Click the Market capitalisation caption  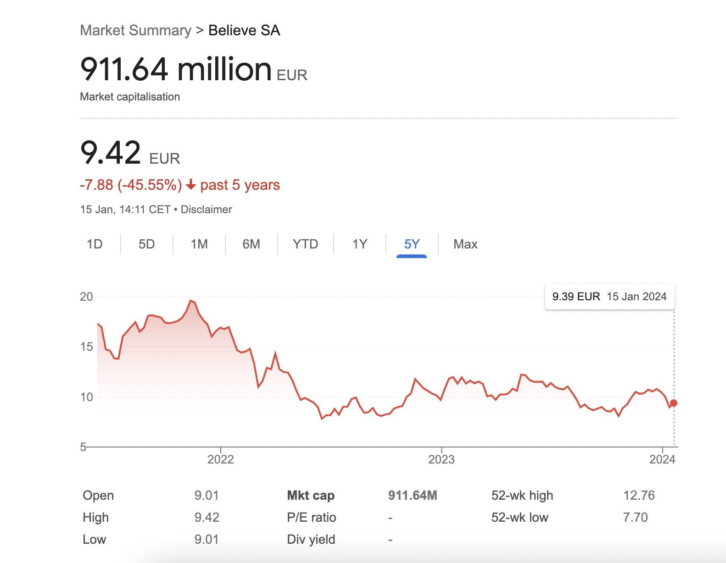pyautogui.click(x=130, y=97)
